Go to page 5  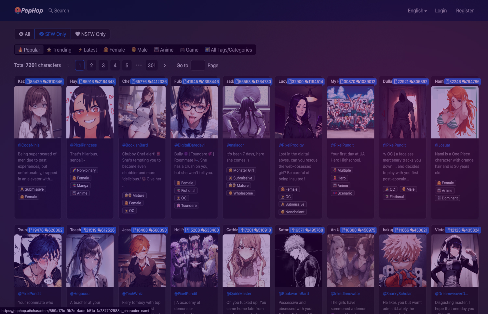(x=127, y=65)
